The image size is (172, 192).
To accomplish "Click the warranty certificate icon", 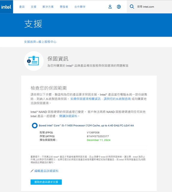I will (x=34, y=61).
